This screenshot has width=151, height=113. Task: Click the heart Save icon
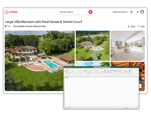[139, 26]
